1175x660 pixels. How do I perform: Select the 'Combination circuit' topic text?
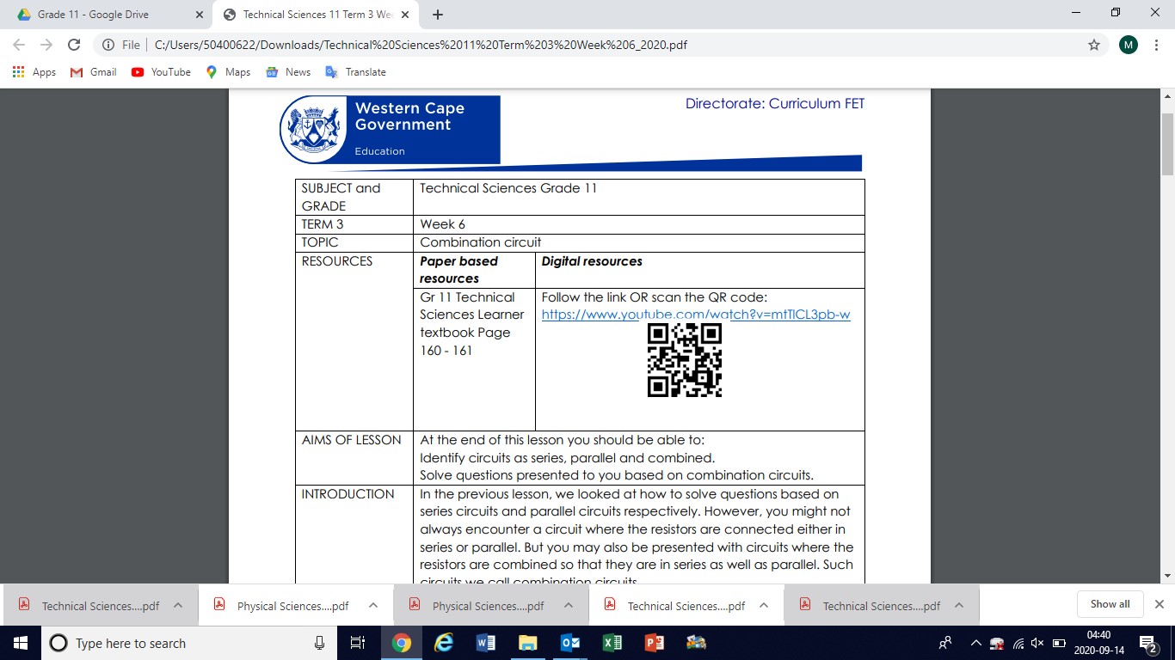click(480, 242)
